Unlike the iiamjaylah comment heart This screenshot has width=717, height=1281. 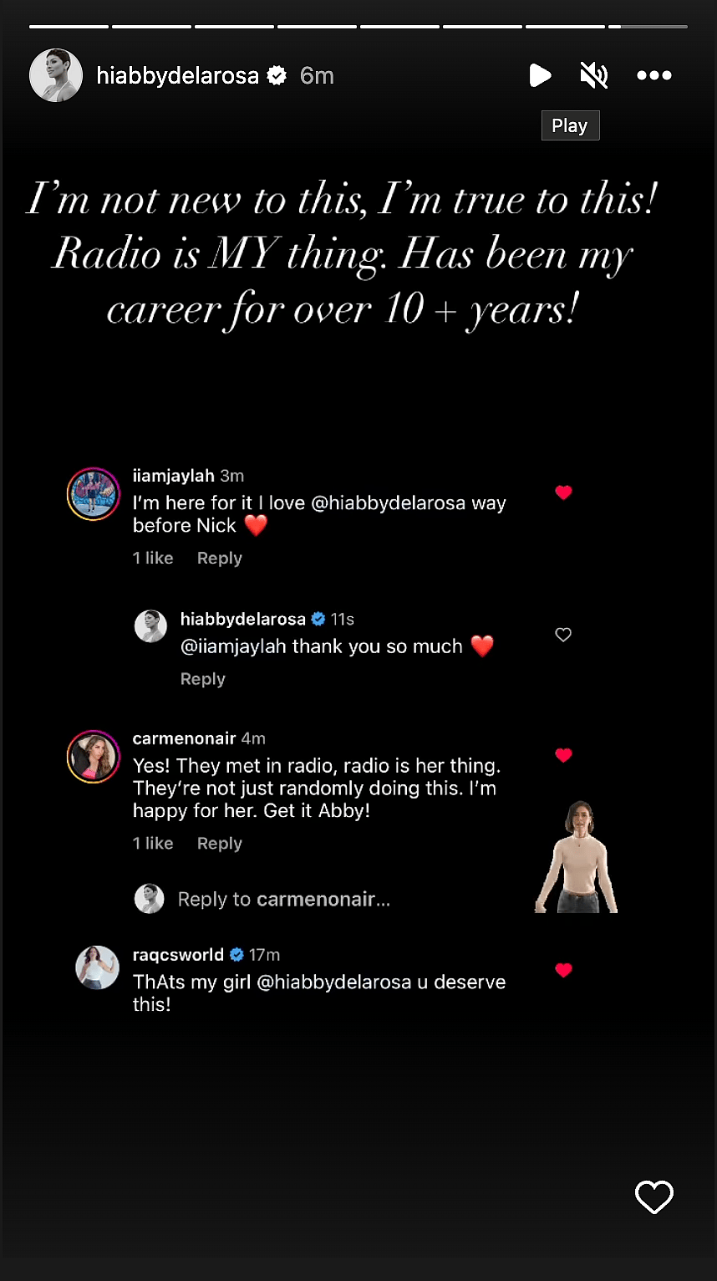[563, 492]
